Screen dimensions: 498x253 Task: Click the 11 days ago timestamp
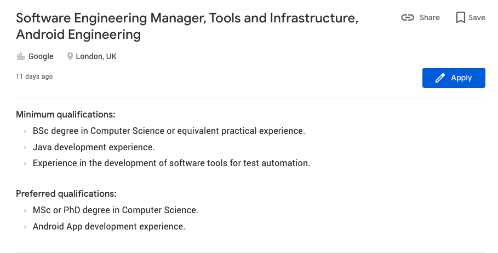35,77
